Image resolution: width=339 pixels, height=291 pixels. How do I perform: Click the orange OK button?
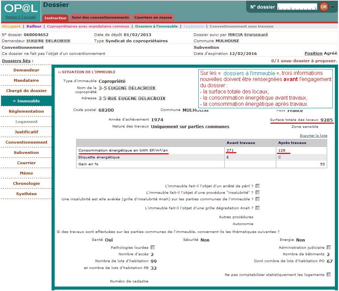(x=324, y=7)
